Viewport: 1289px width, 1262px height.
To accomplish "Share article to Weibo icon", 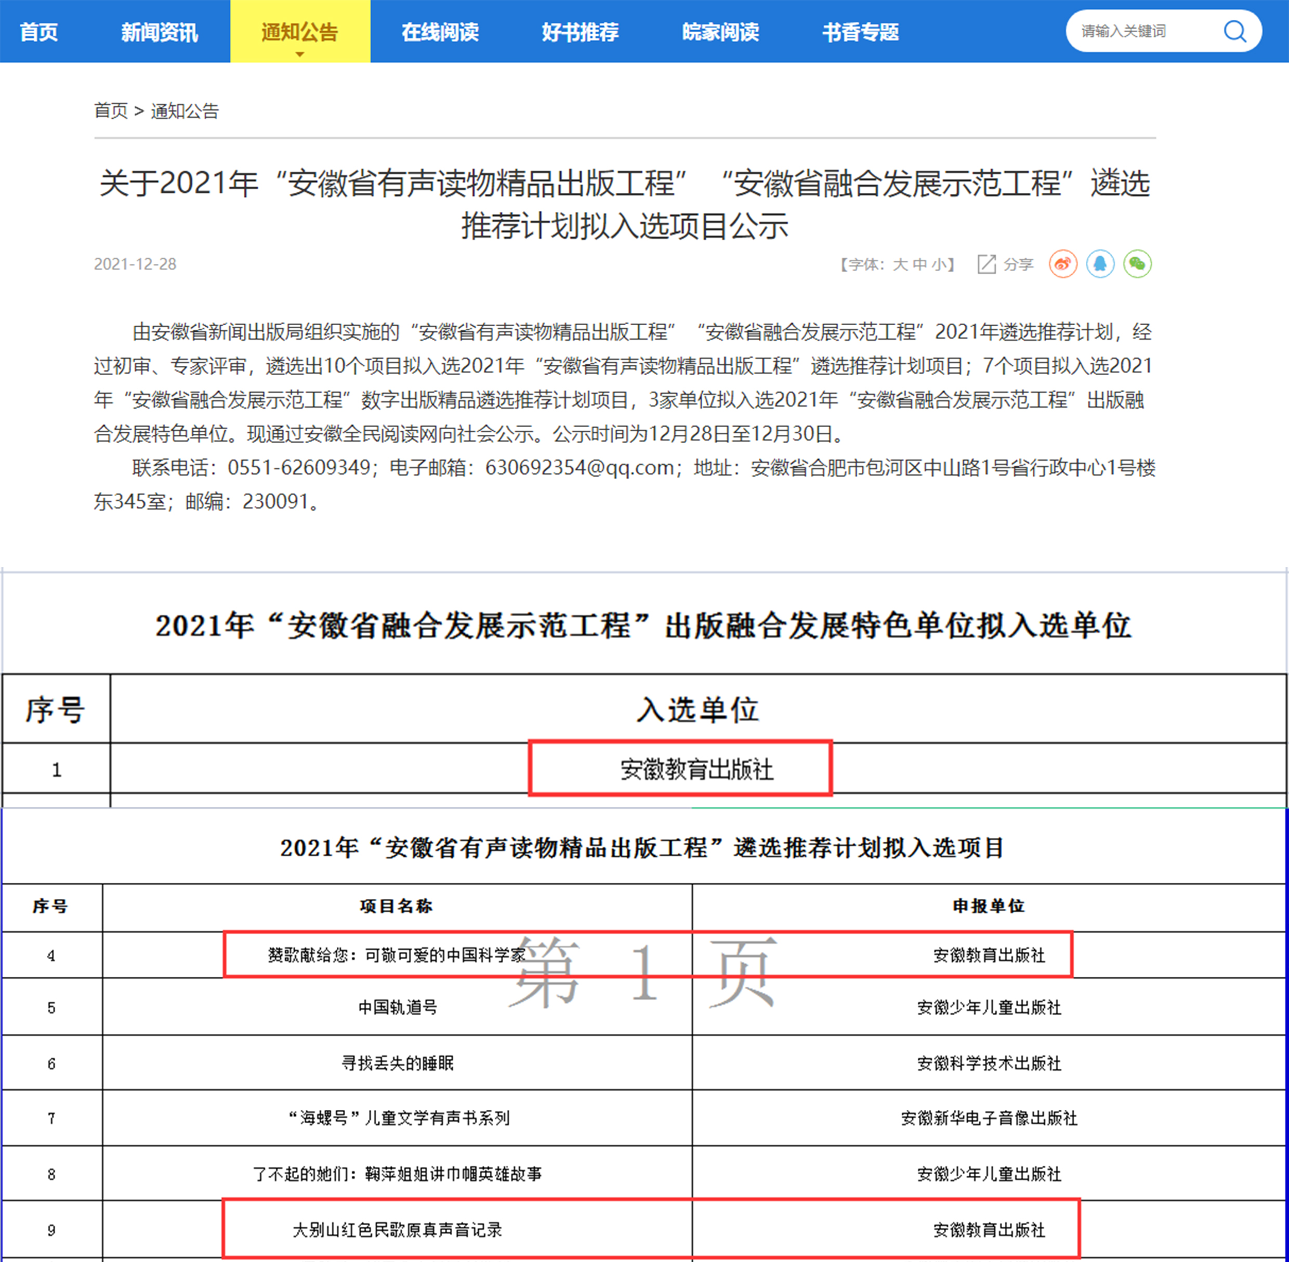I will coord(1062,264).
